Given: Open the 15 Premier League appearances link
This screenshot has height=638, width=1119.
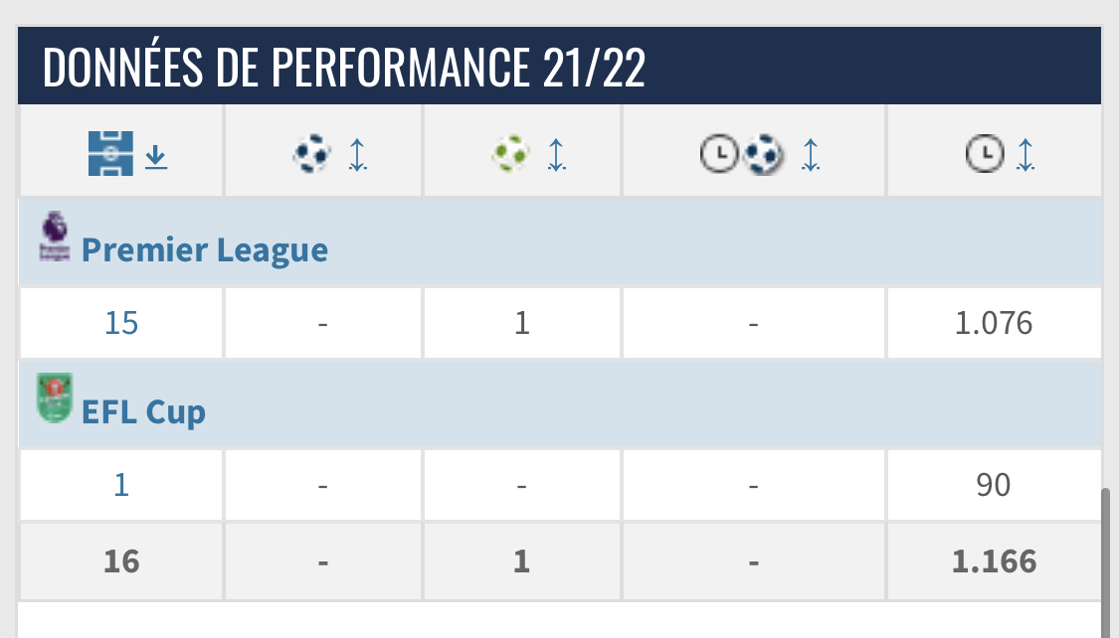Looking at the screenshot, I should pyautogui.click(x=121, y=323).
